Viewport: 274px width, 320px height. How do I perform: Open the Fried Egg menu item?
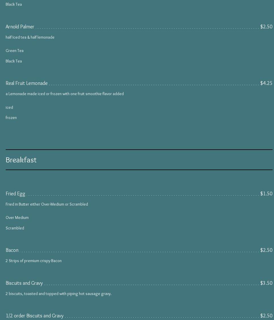click(x=15, y=194)
